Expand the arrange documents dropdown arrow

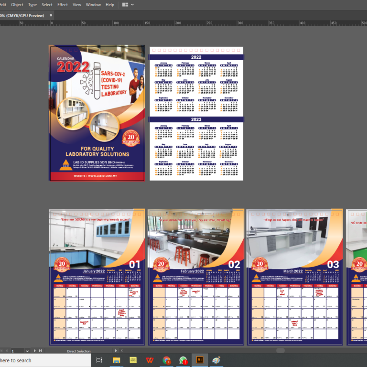coord(132,5)
